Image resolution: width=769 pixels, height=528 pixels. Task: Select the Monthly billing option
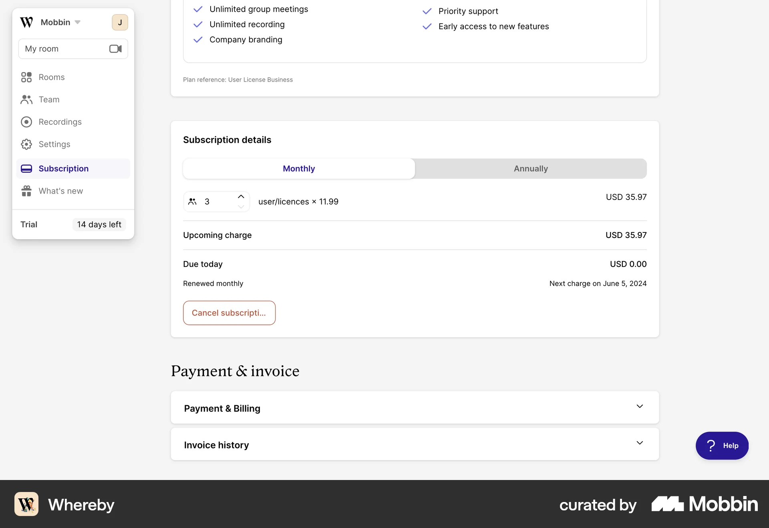coord(299,168)
